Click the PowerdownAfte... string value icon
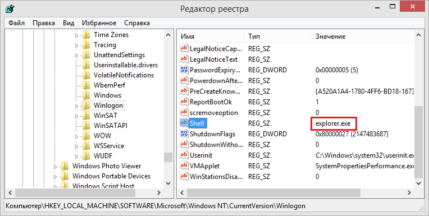 coord(184,80)
